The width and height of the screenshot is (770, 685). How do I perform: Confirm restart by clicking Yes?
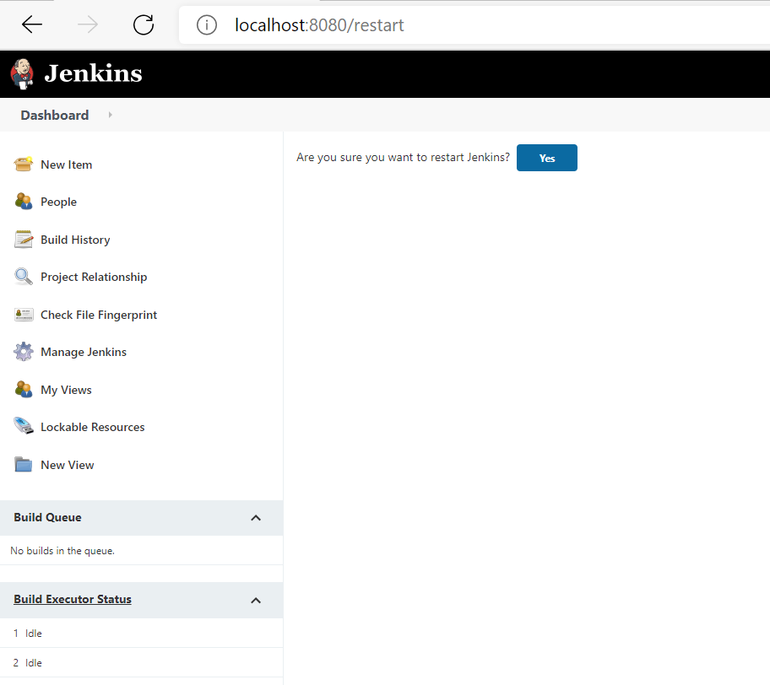546,158
